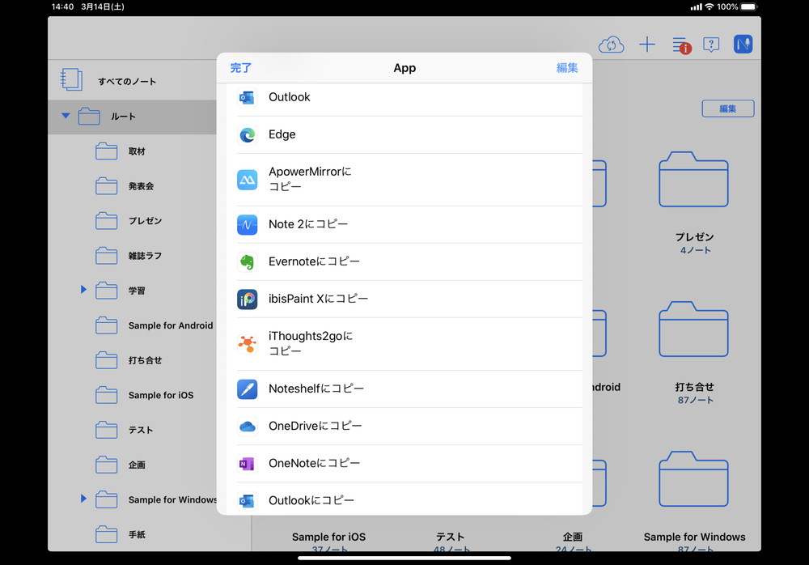Open the help question-mark icon
Image resolution: width=809 pixels, height=565 pixels.
pyautogui.click(x=711, y=45)
